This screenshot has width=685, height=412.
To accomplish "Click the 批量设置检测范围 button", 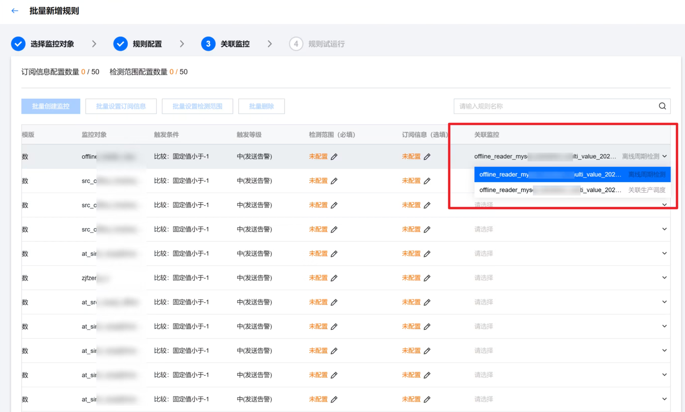I will 197,106.
